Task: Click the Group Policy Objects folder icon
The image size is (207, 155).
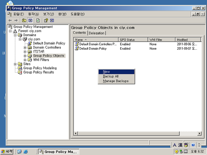Action: point(30,56)
